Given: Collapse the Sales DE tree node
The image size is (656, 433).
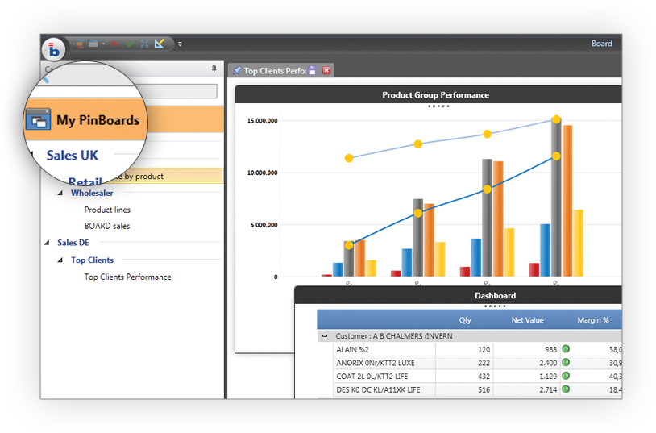Looking at the screenshot, I should click(47, 243).
